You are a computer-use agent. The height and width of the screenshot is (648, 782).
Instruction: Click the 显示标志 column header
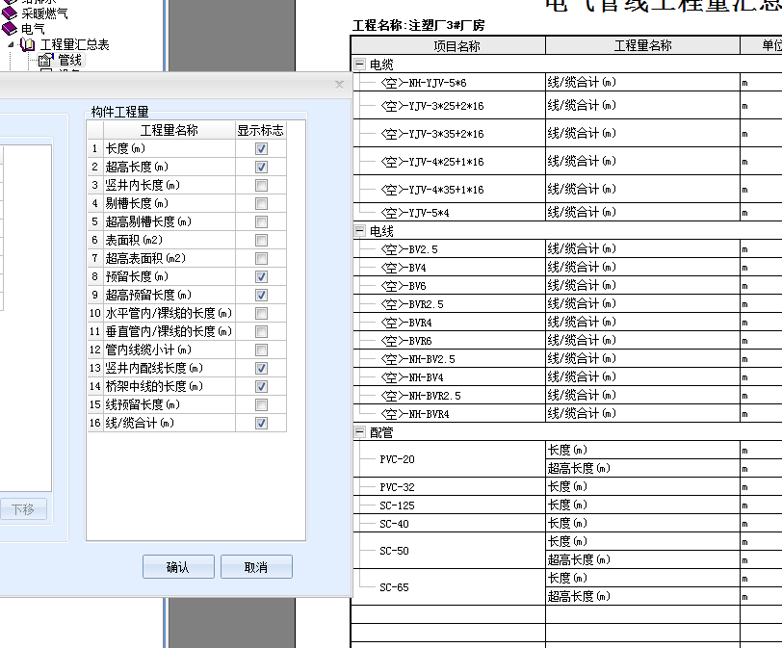tap(260, 130)
